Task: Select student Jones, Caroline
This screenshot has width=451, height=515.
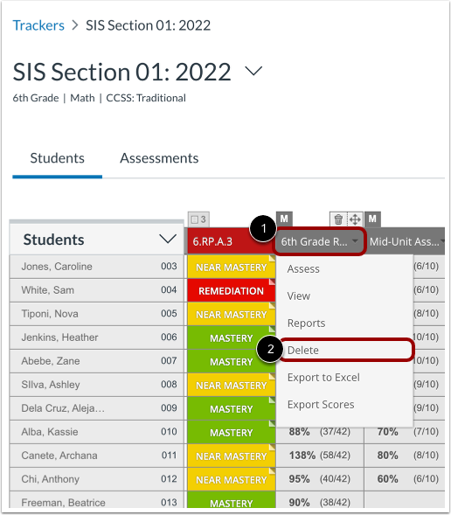Action: pos(57,267)
